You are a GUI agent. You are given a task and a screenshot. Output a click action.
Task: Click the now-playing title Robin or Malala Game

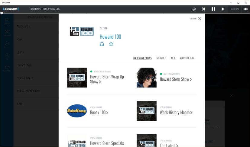tap(51, 9)
